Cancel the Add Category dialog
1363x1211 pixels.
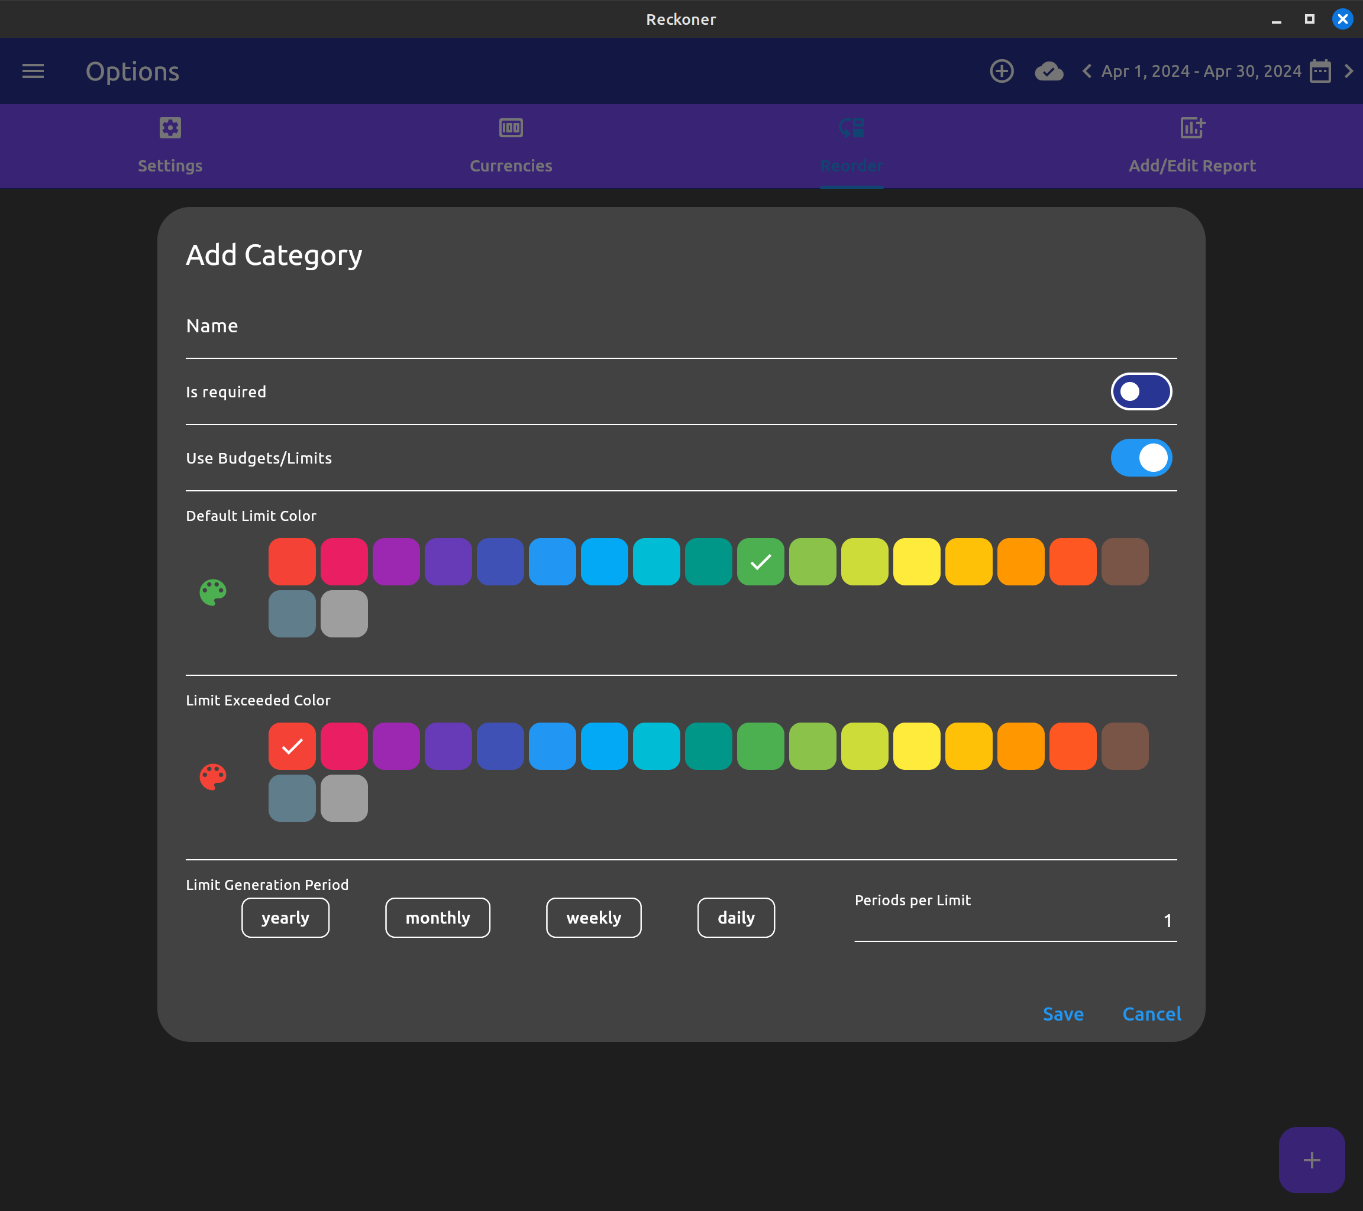[x=1152, y=1014]
